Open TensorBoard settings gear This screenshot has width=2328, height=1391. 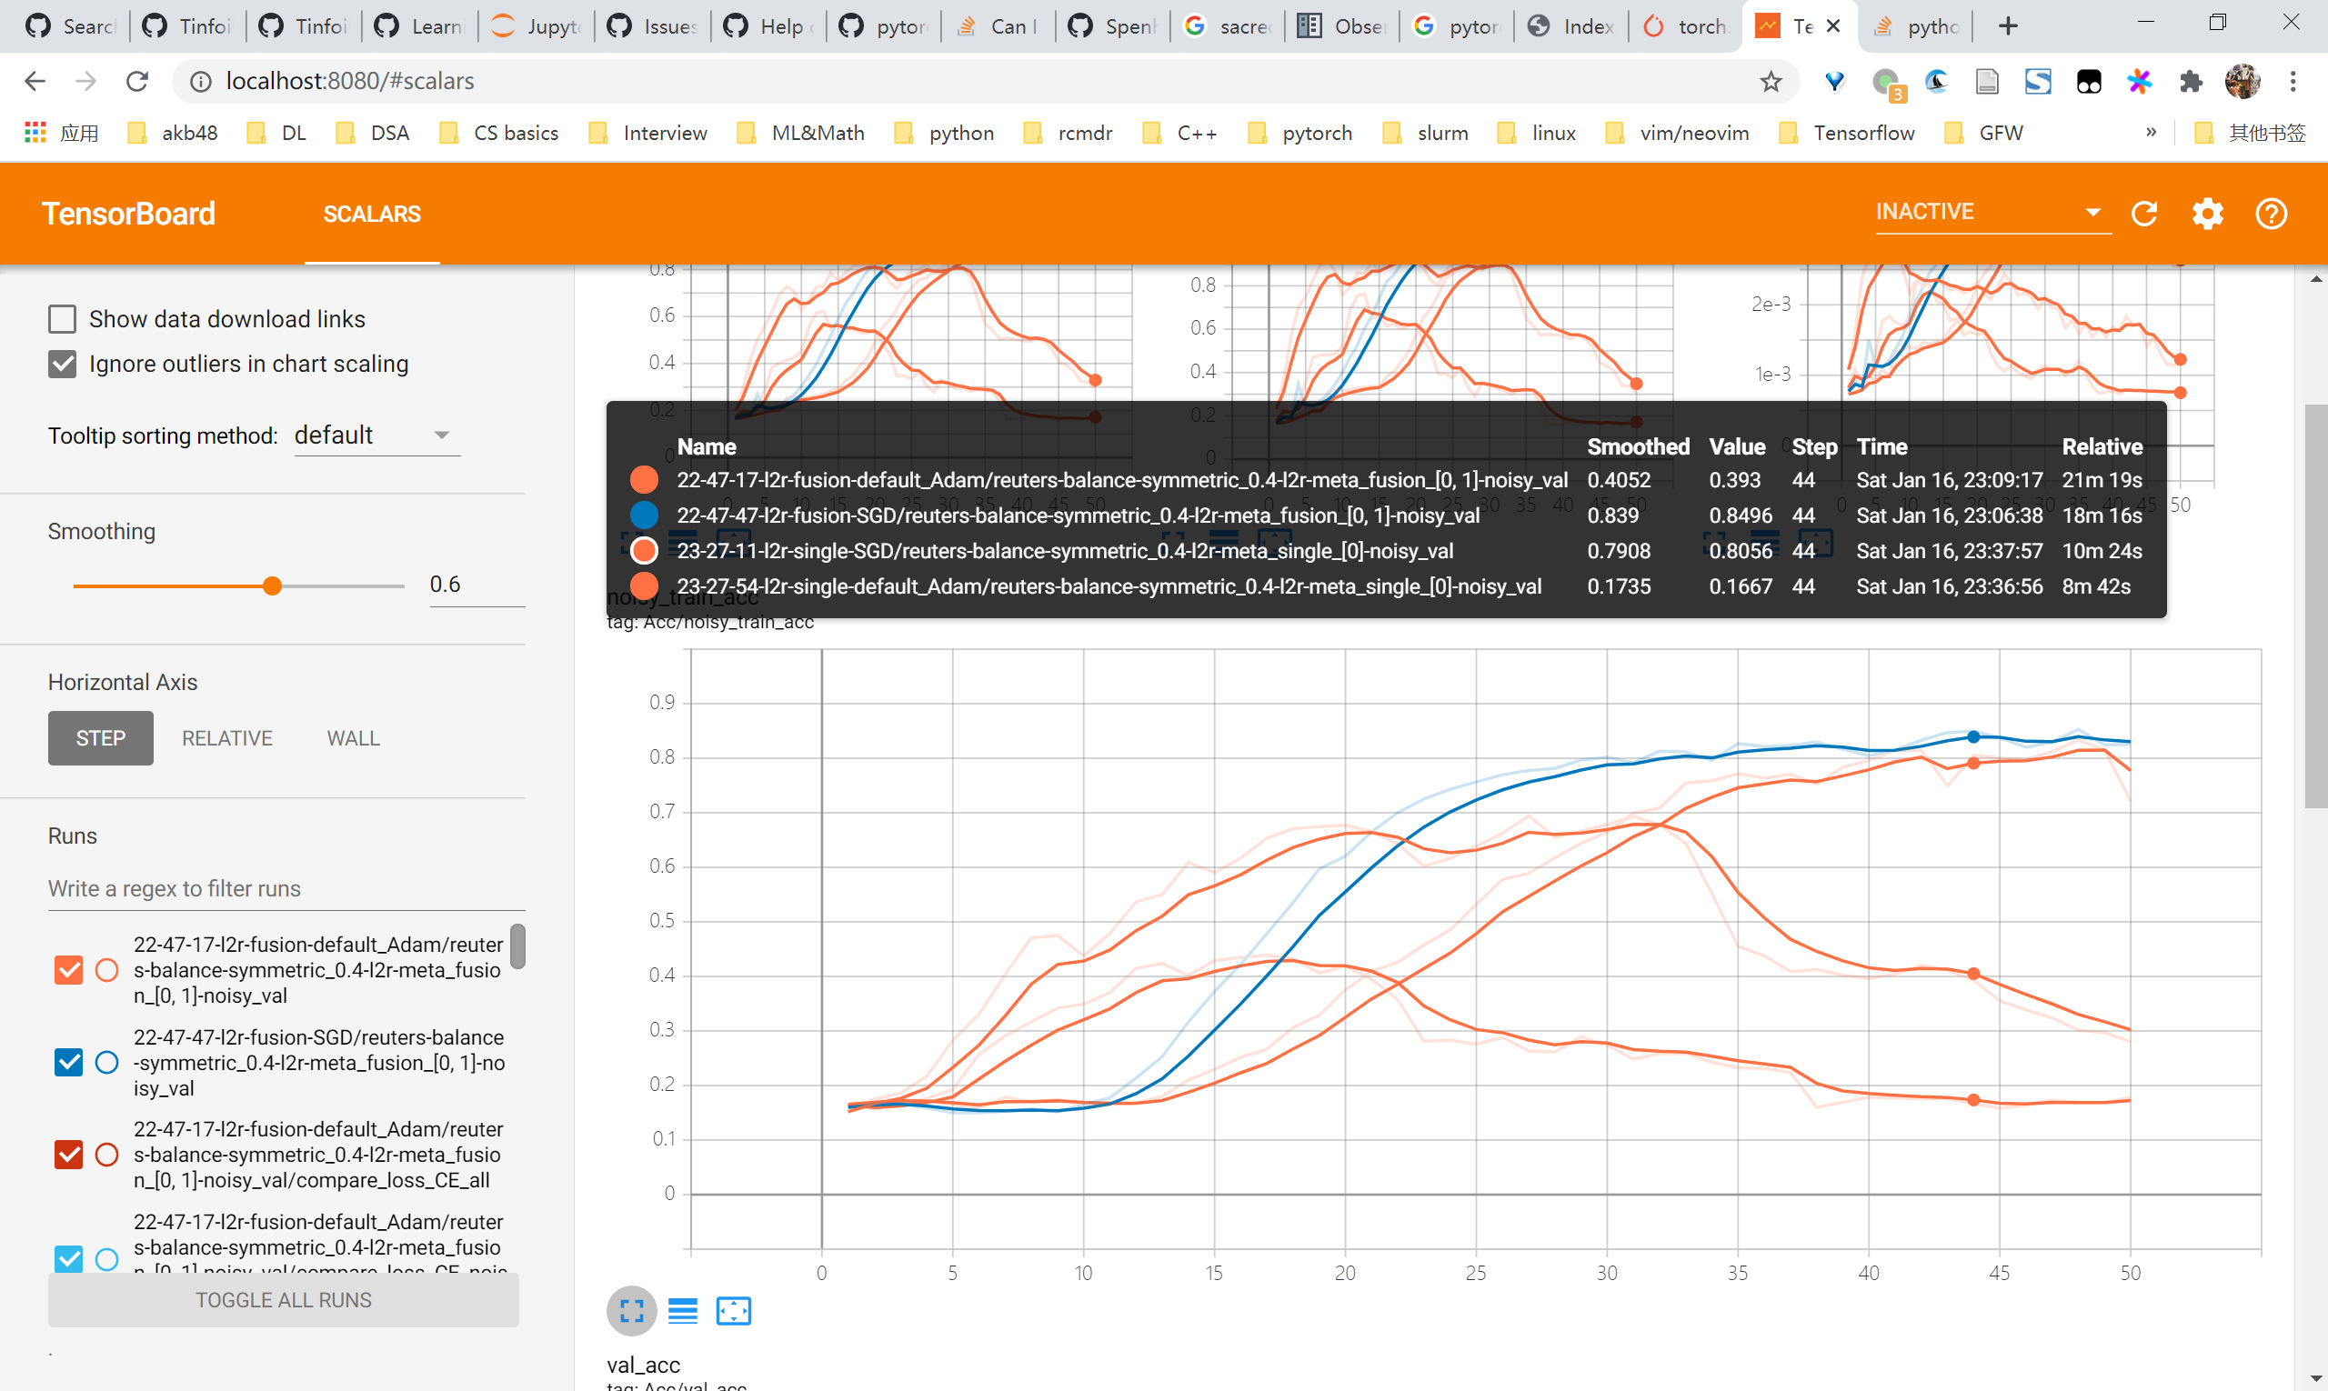click(x=2207, y=214)
